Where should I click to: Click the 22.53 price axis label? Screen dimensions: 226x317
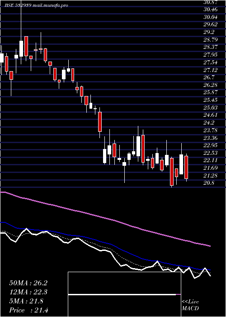(x=211, y=153)
